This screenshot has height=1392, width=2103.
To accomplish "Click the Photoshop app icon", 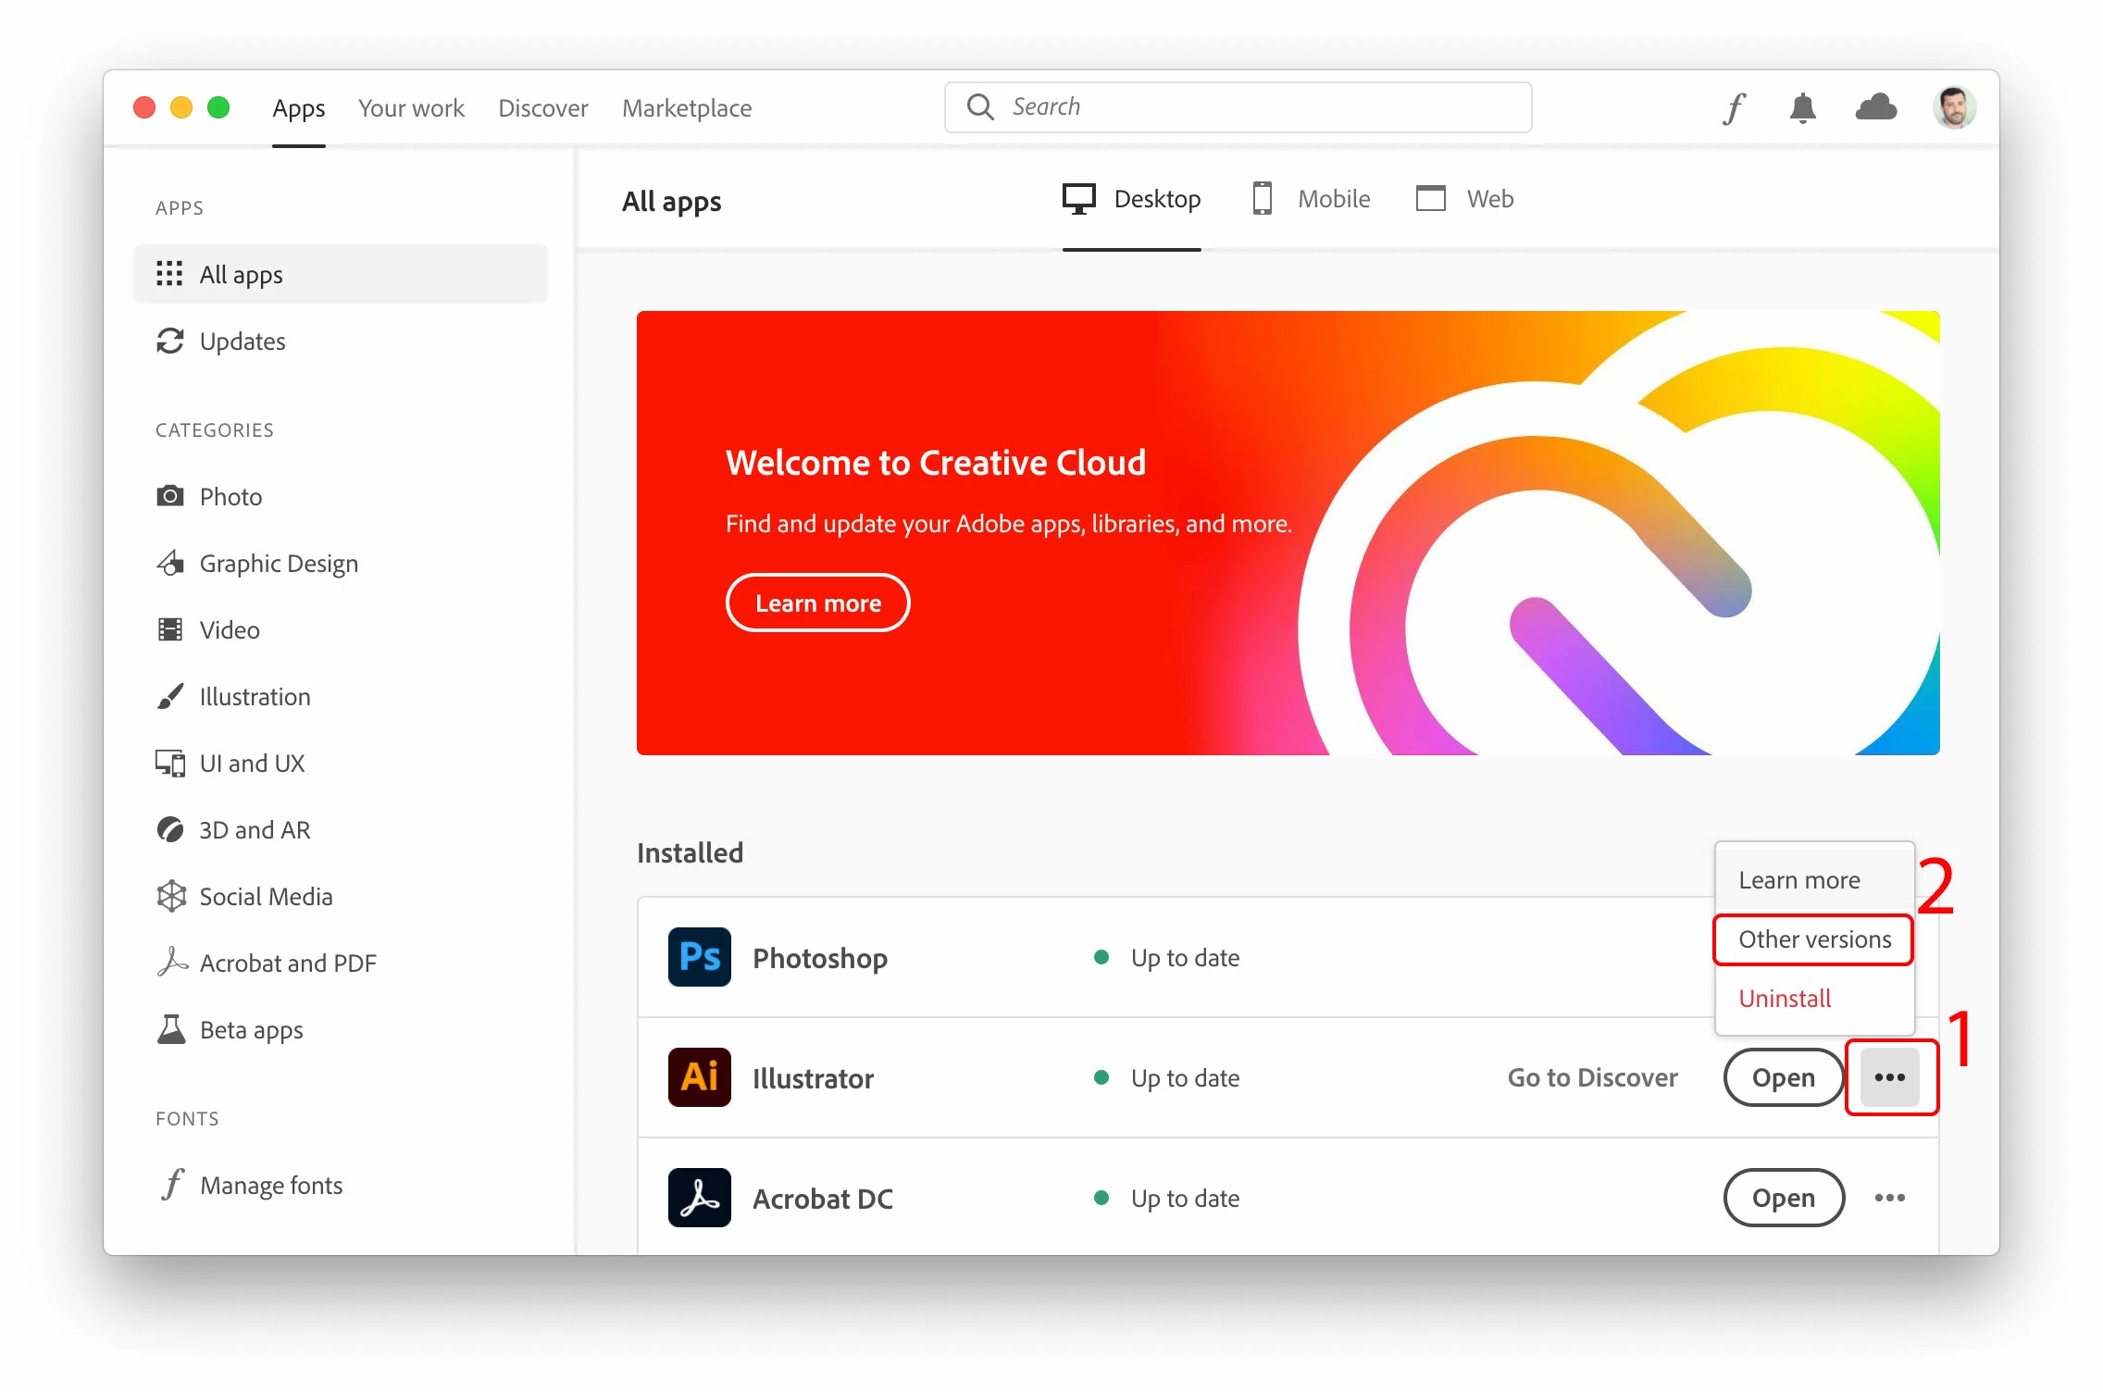I will (700, 957).
